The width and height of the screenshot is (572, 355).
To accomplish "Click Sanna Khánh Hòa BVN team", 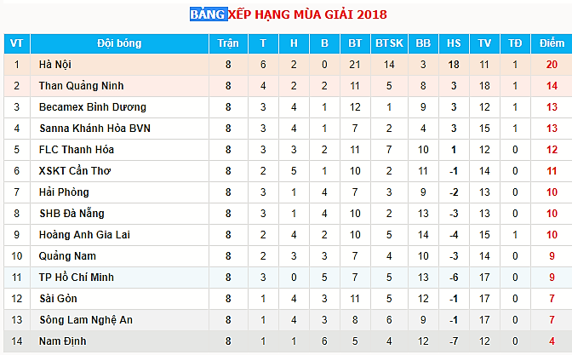I will [x=94, y=128].
